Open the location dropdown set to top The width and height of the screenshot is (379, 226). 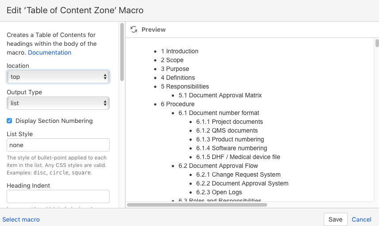click(x=58, y=77)
